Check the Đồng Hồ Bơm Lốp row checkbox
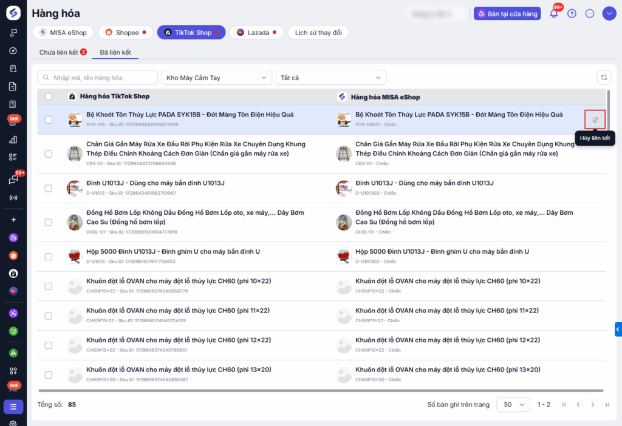 [x=49, y=222]
